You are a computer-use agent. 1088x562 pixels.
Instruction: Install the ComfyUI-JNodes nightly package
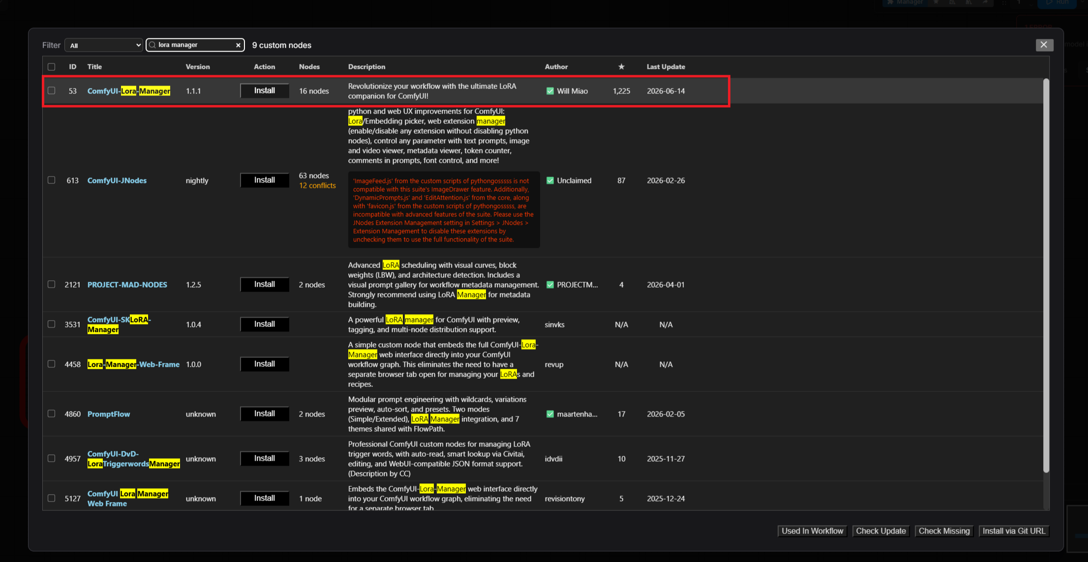pos(265,180)
